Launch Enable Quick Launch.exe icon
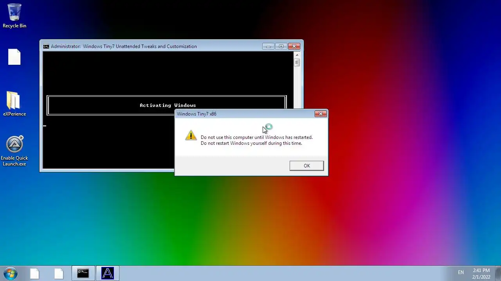 click(x=14, y=151)
